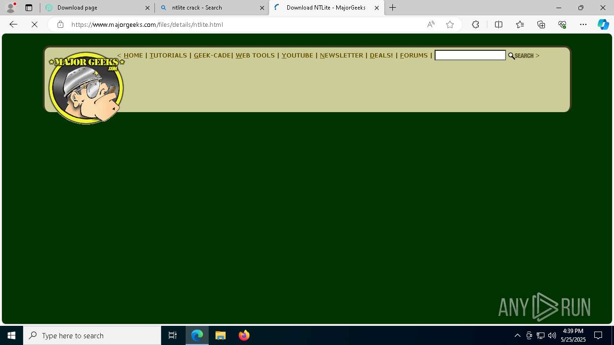
Task: Activate Read aloud in address bar
Action: tap(431, 24)
